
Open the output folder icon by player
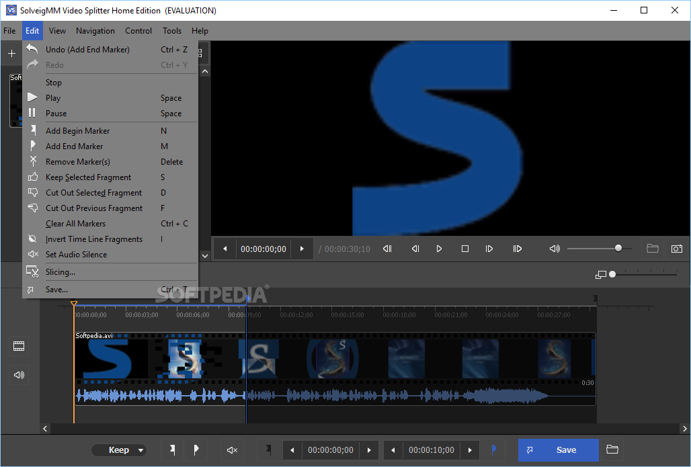click(653, 249)
